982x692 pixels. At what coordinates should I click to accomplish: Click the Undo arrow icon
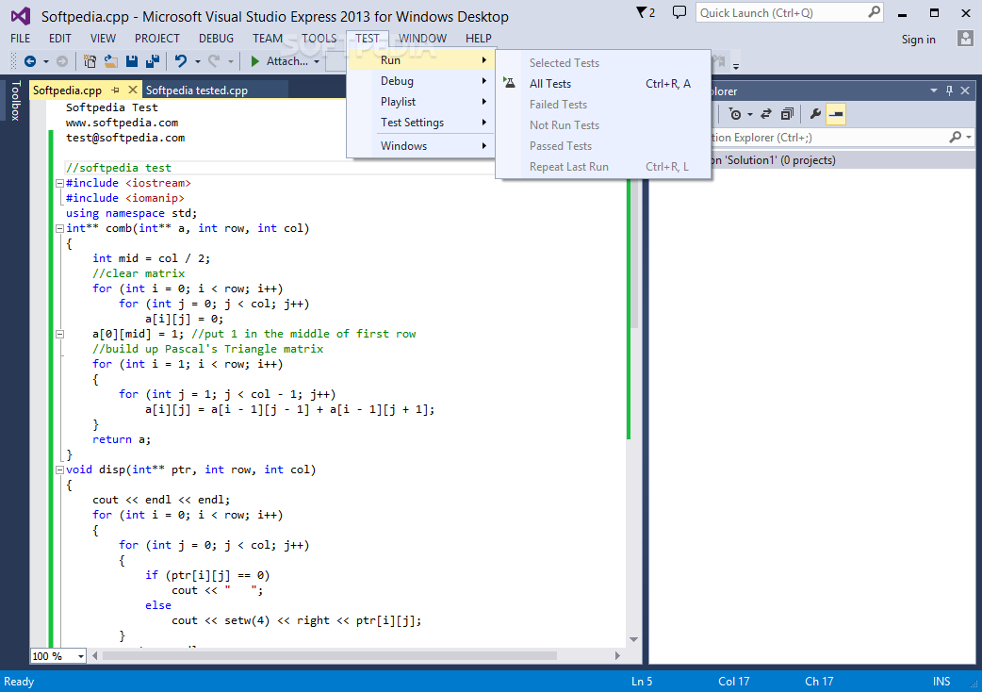(x=180, y=61)
